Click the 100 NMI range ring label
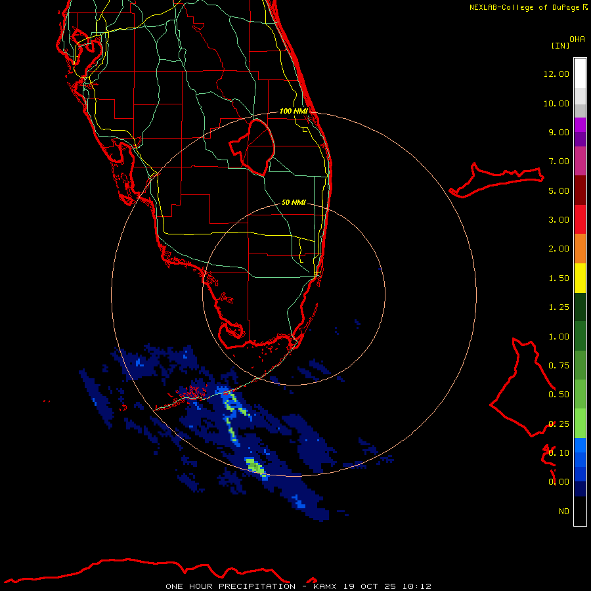This screenshot has height=591, width=591. tap(294, 111)
